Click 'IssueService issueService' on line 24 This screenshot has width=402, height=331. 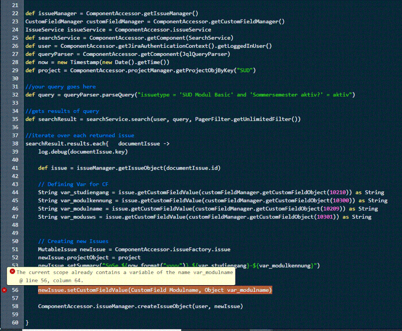(65, 30)
